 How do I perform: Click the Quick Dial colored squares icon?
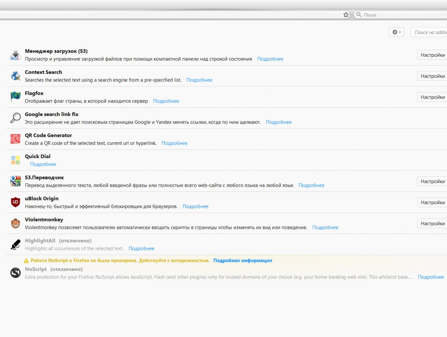pos(15,160)
